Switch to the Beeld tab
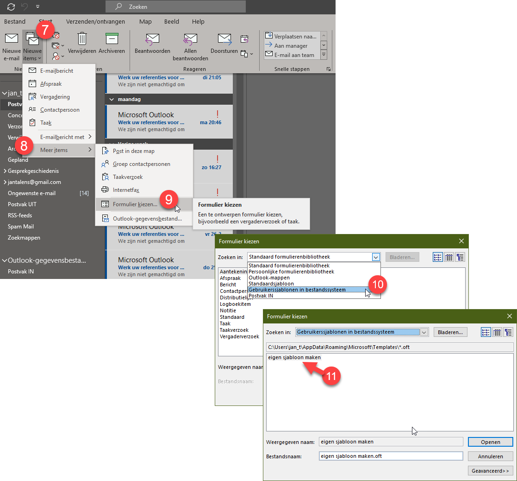 [171, 21]
